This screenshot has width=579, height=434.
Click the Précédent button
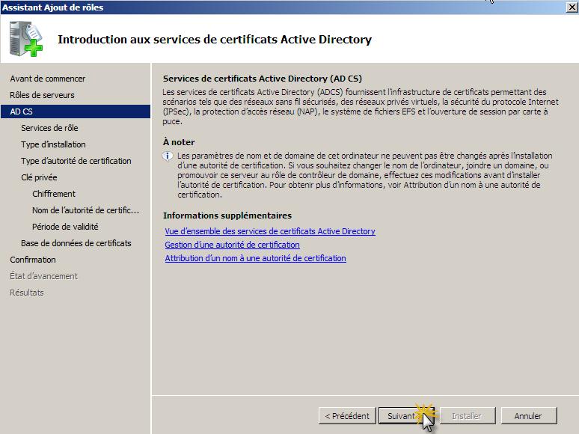point(347,416)
